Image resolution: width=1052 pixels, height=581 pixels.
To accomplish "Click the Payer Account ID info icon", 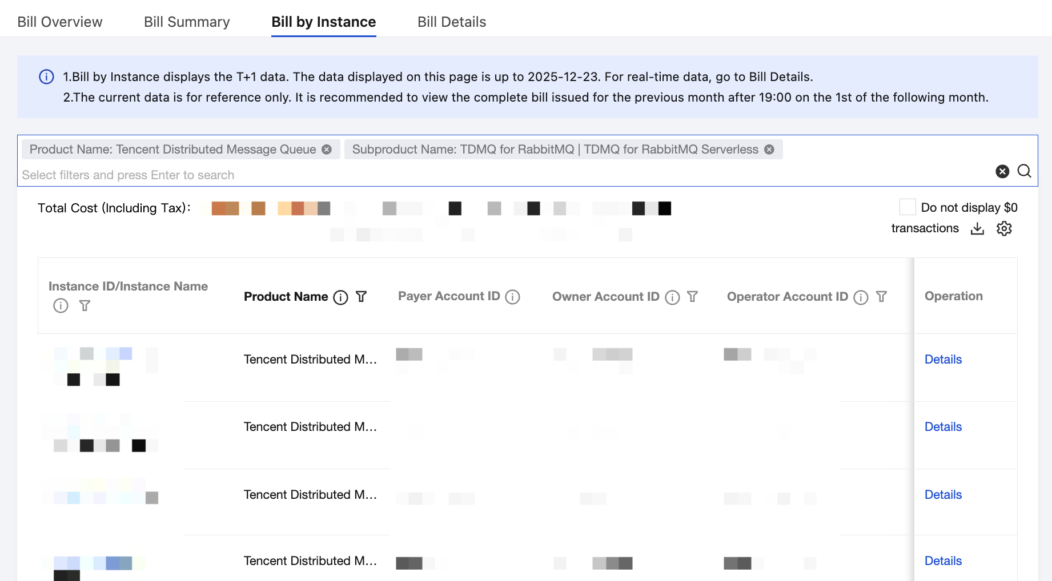I will [512, 297].
